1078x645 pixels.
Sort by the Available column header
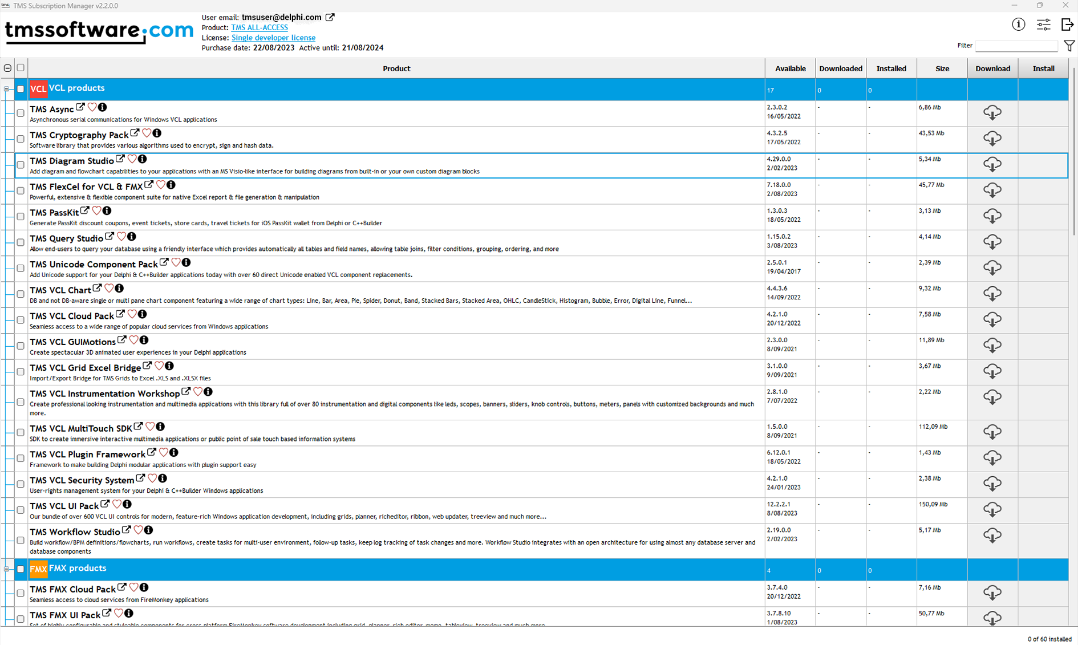coord(790,68)
